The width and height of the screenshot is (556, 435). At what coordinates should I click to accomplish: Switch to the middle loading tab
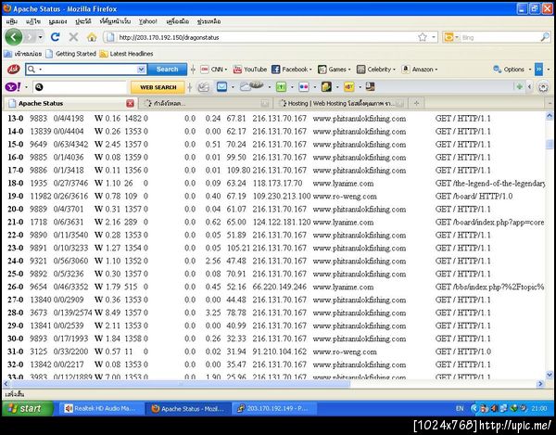point(206,103)
